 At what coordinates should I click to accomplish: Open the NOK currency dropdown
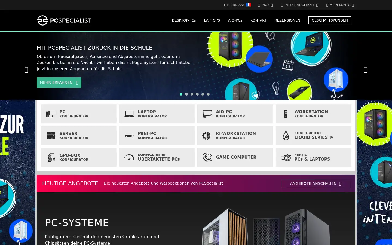(x=265, y=5)
